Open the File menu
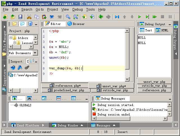This screenshot has height=136, width=180. coord(6,10)
